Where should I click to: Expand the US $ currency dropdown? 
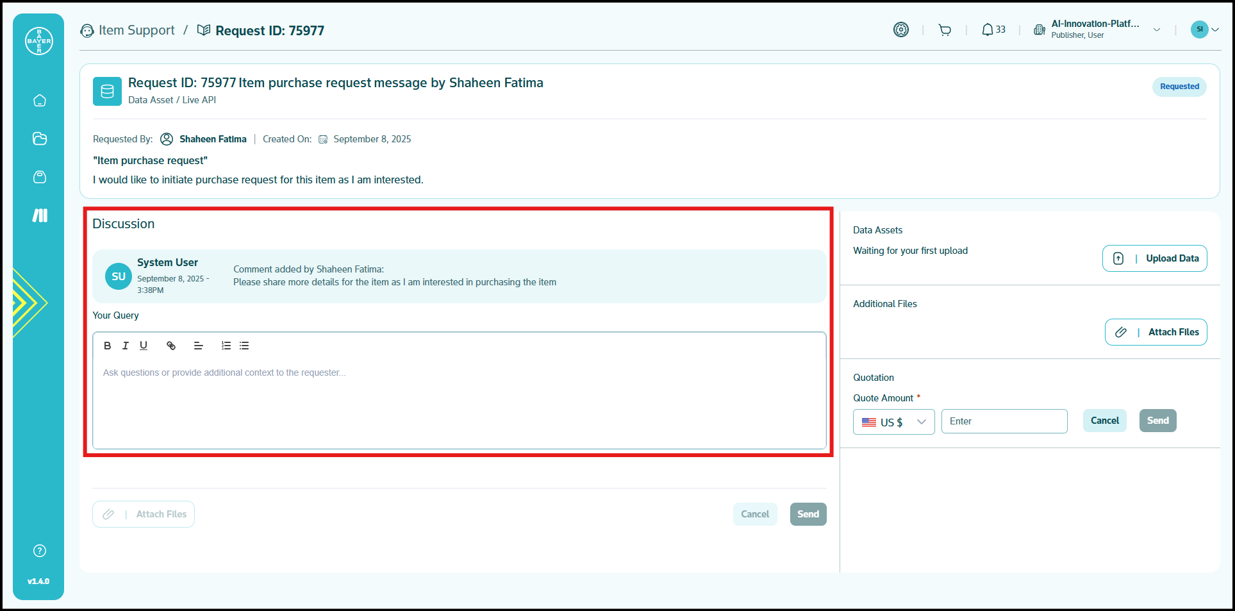pyautogui.click(x=893, y=422)
